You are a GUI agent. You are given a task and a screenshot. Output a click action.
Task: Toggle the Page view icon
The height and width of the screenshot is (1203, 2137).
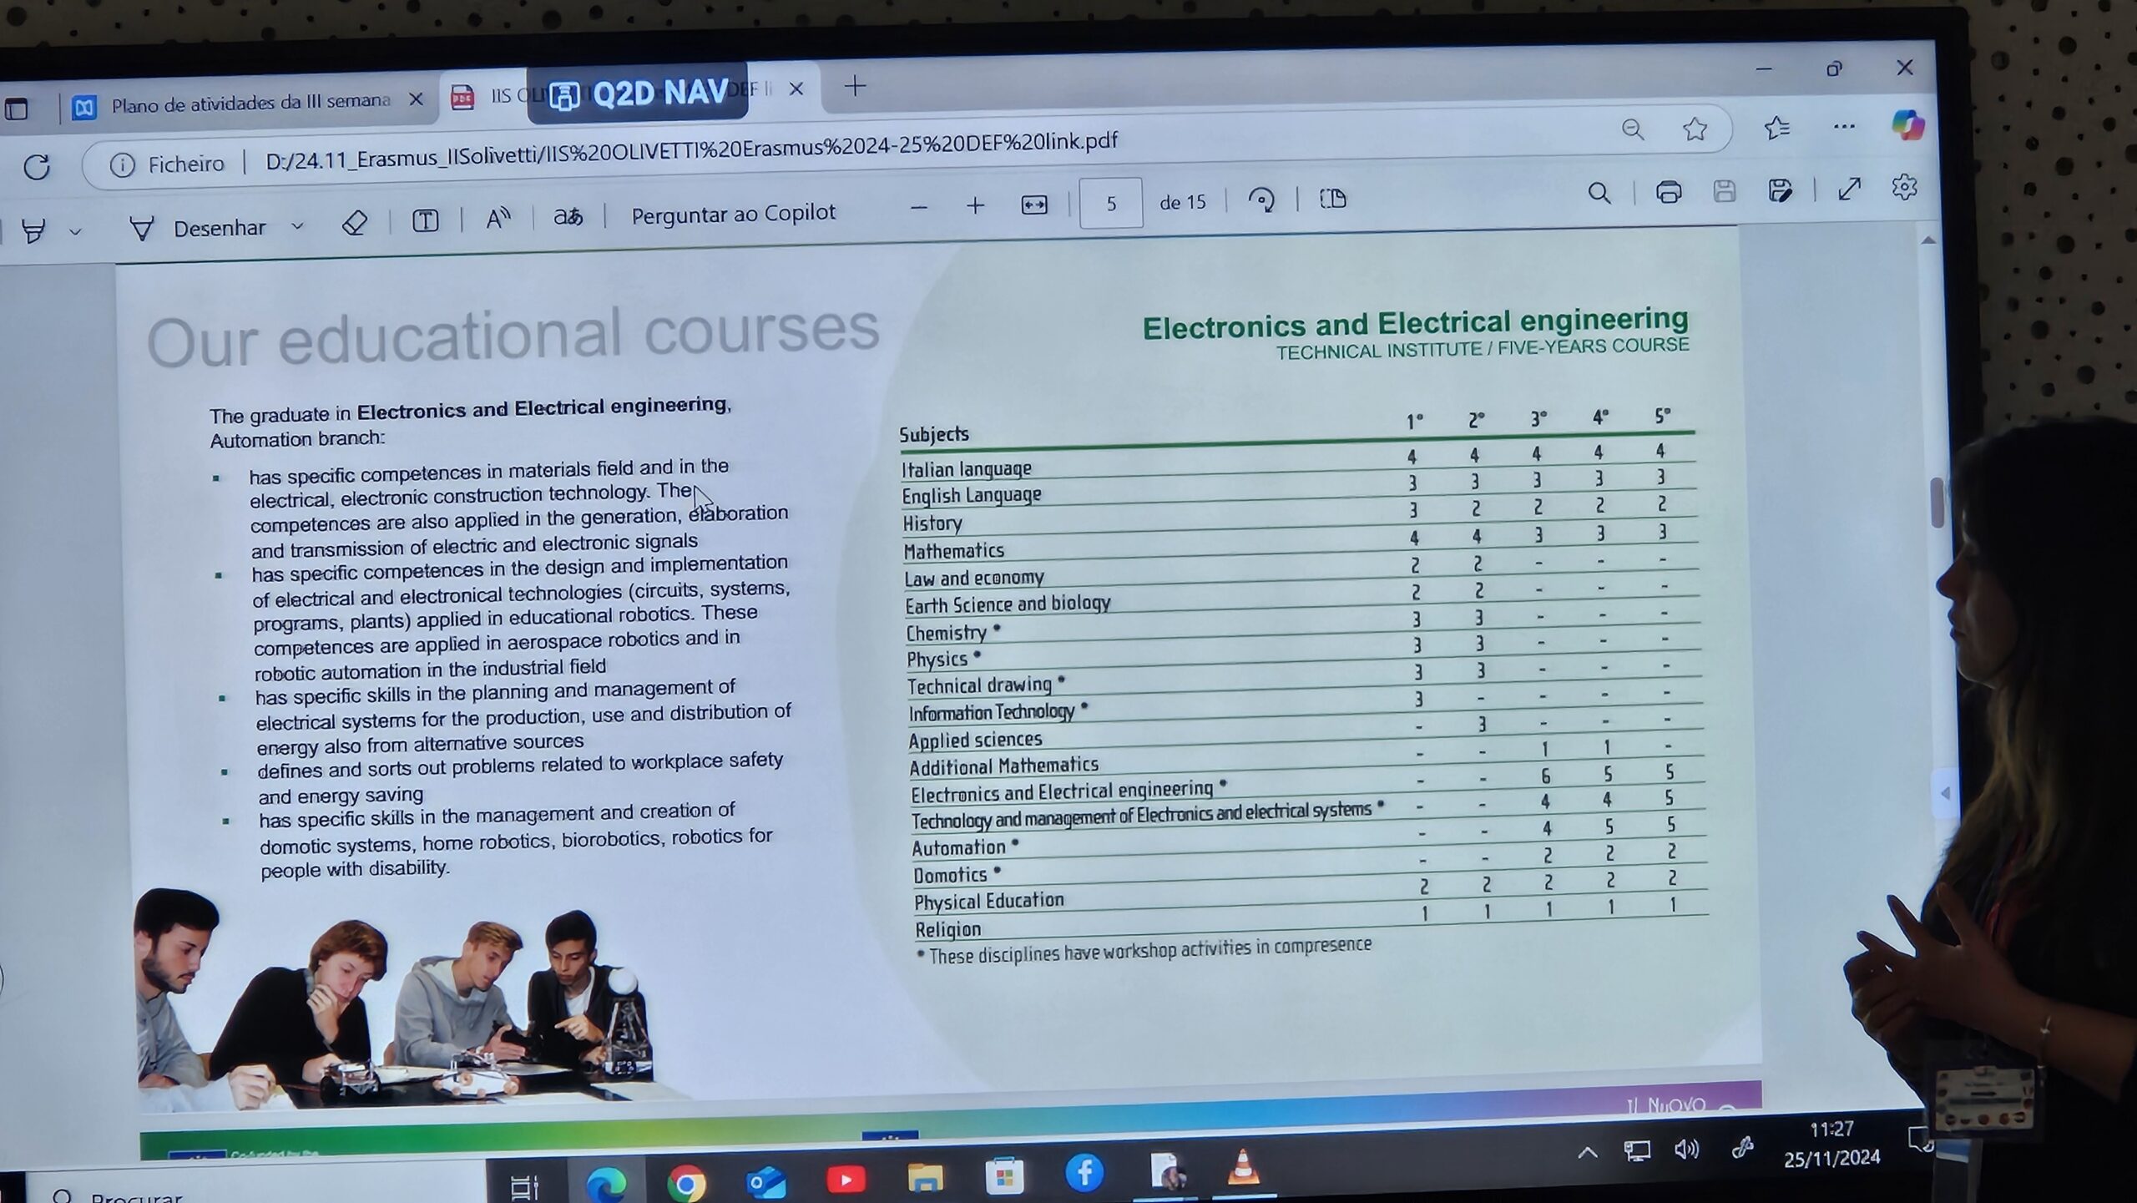click(x=1333, y=199)
